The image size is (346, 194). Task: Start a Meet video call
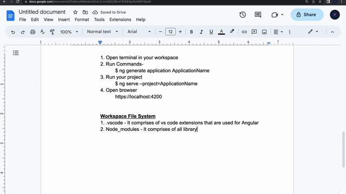click(x=275, y=15)
